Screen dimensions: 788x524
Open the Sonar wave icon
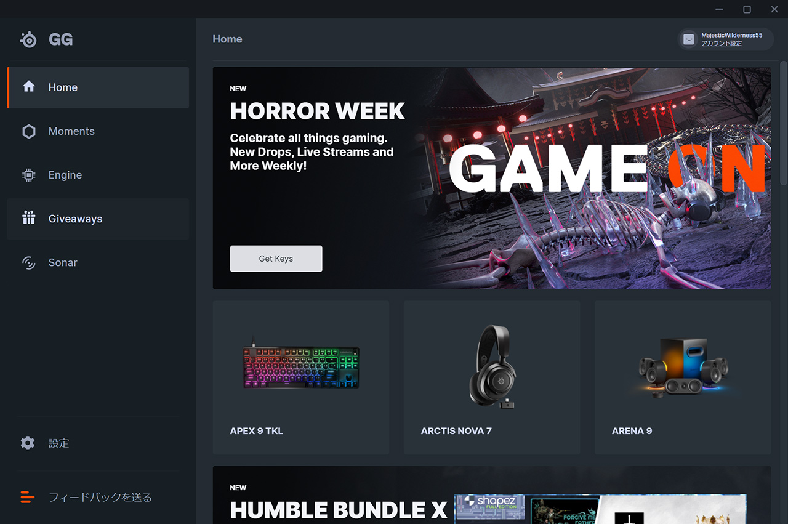click(x=29, y=262)
